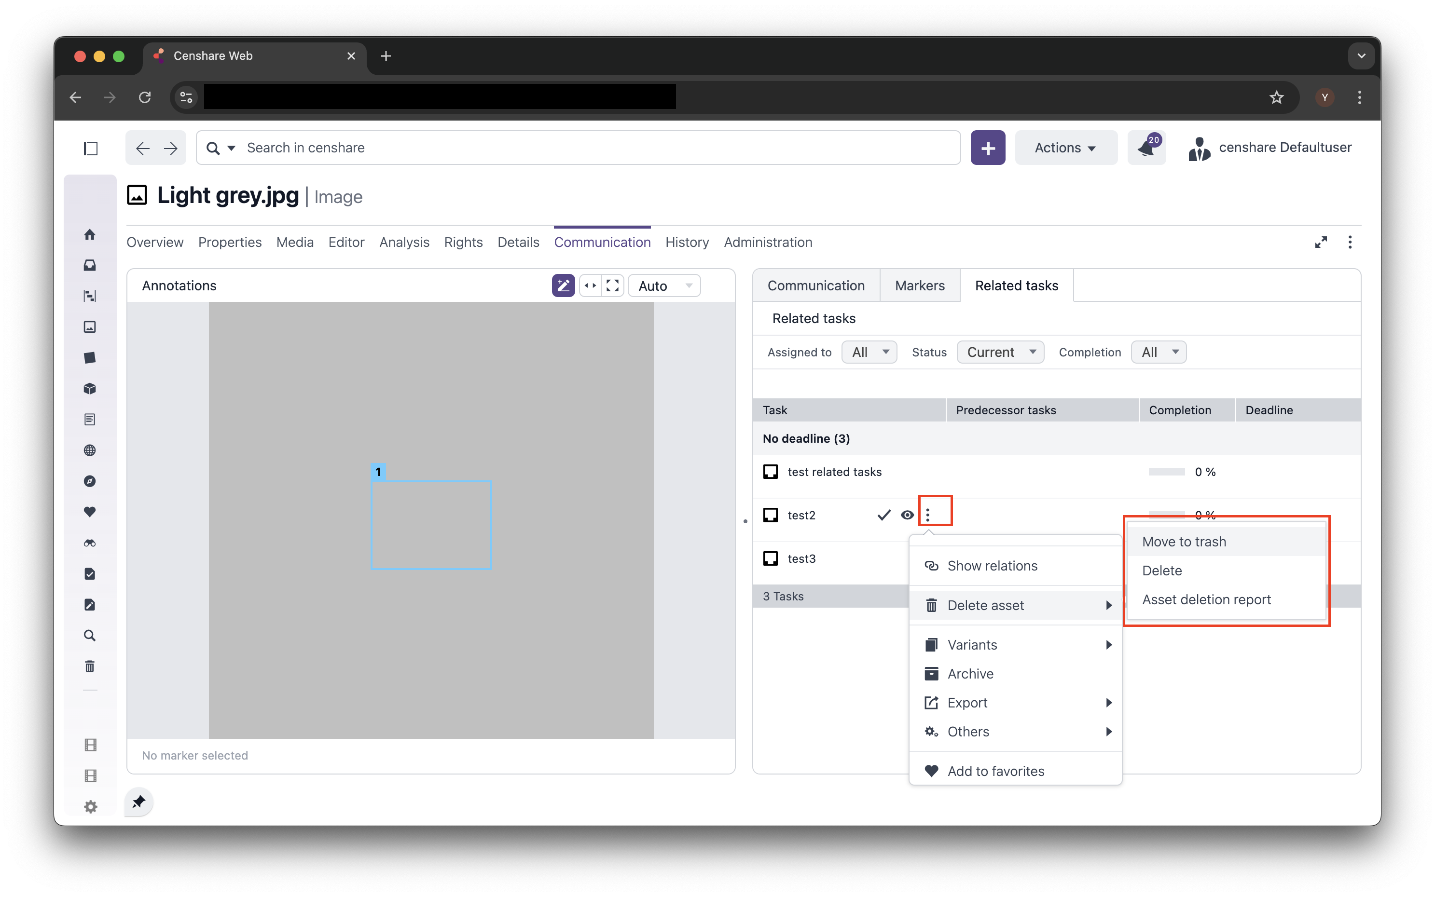Click the favorites heart icon in sidebar
Viewport: 1435px width, 897px height.
pyautogui.click(x=90, y=511)
